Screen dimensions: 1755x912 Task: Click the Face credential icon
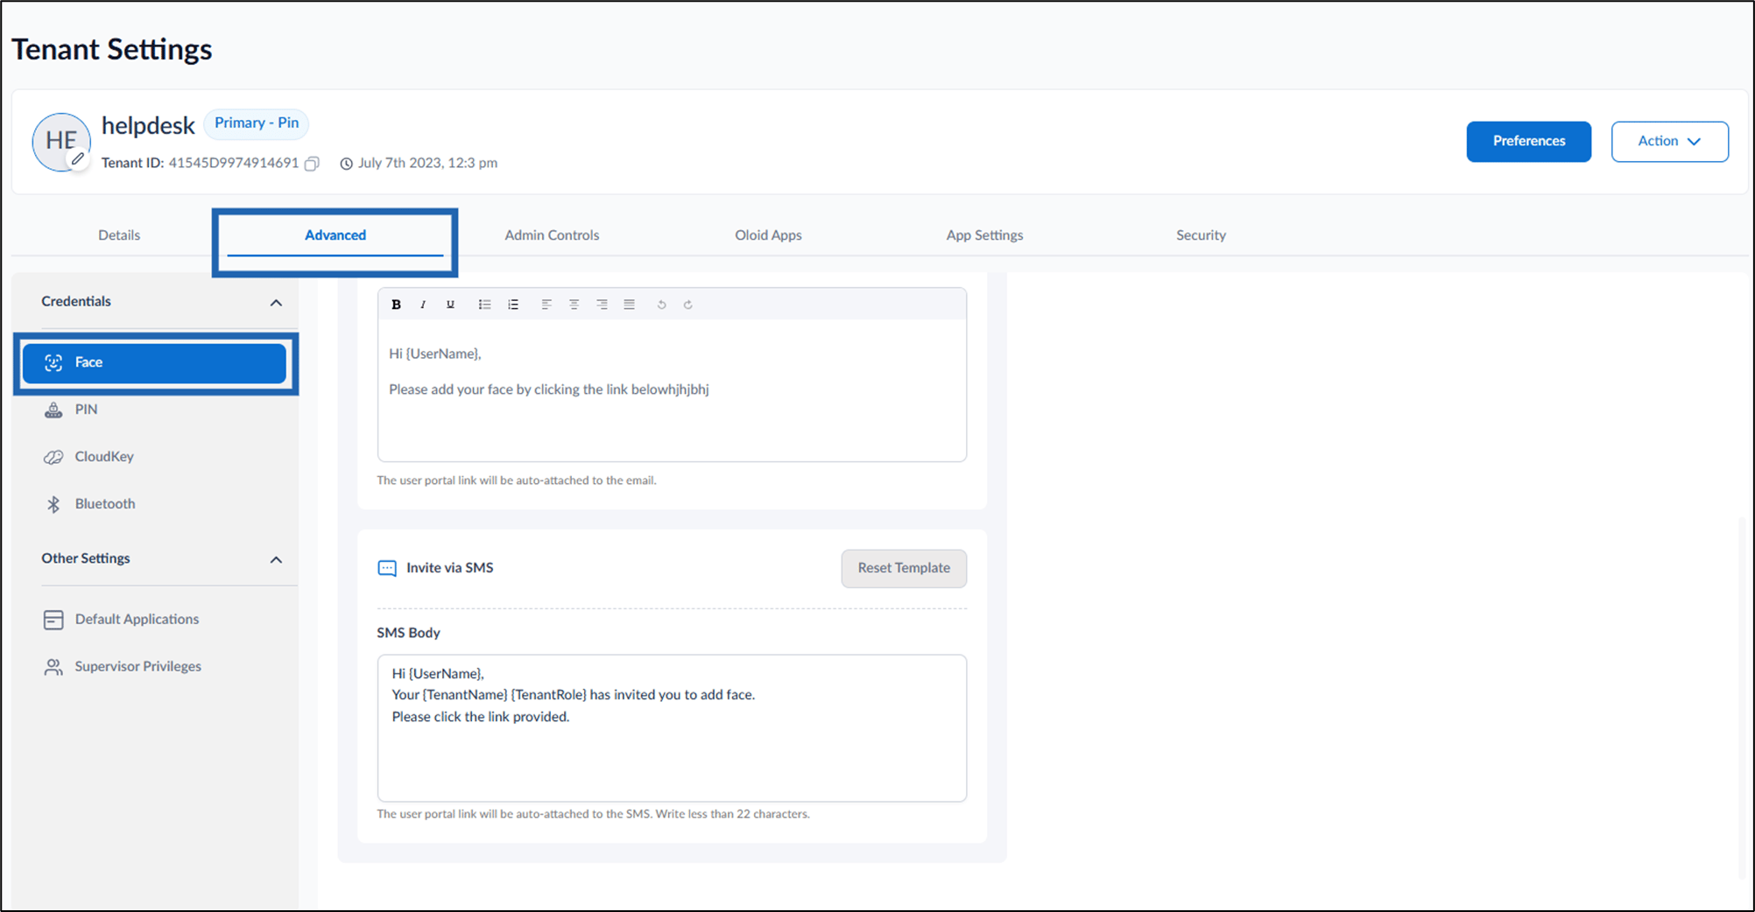click(53, 362)
